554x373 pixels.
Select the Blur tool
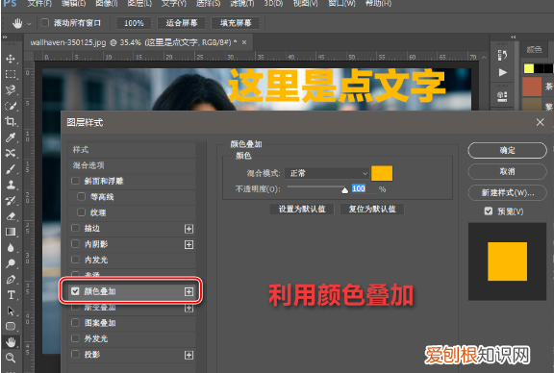(11, 248)
